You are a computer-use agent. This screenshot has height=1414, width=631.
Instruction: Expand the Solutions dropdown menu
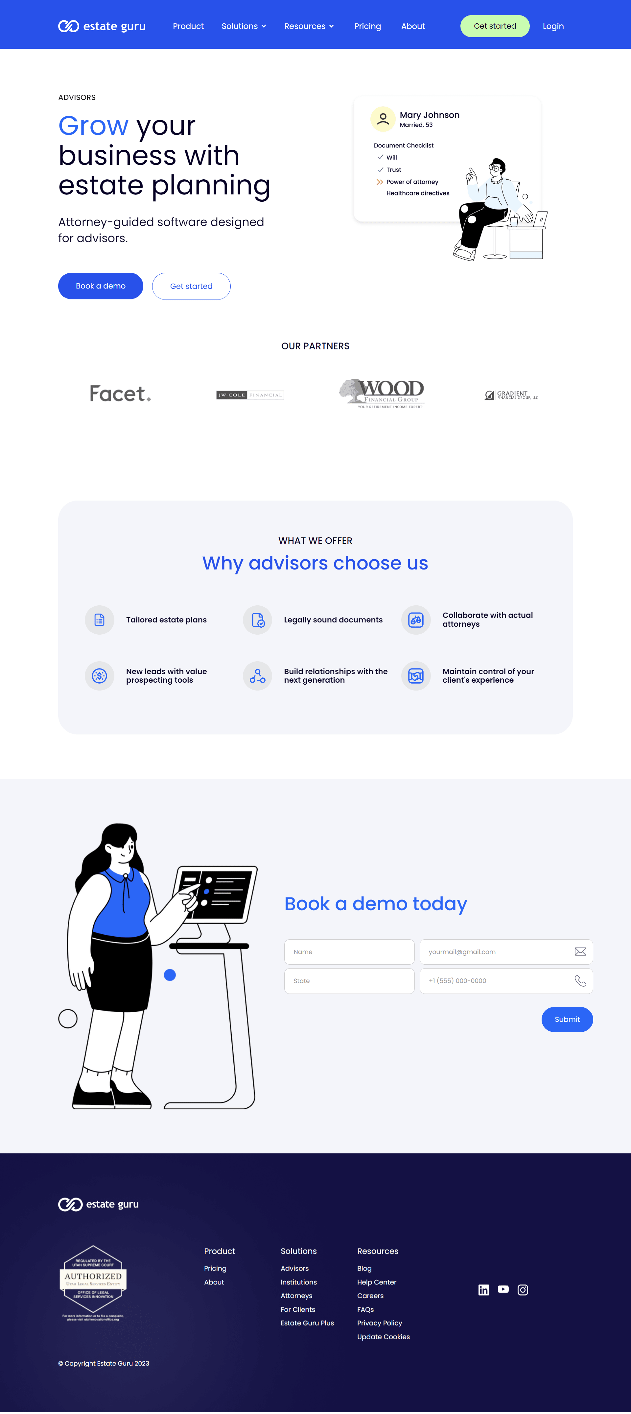[x=244, y=25]
